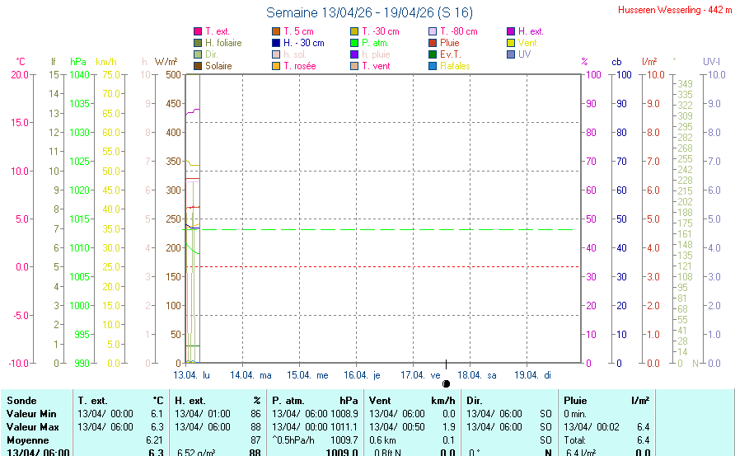
Task: Click the moon phase marker below the axis
Action: tap(446, 383)
